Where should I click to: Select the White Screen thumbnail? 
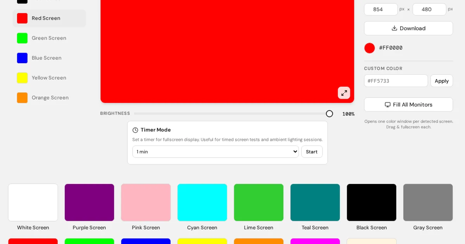[33, 203]
